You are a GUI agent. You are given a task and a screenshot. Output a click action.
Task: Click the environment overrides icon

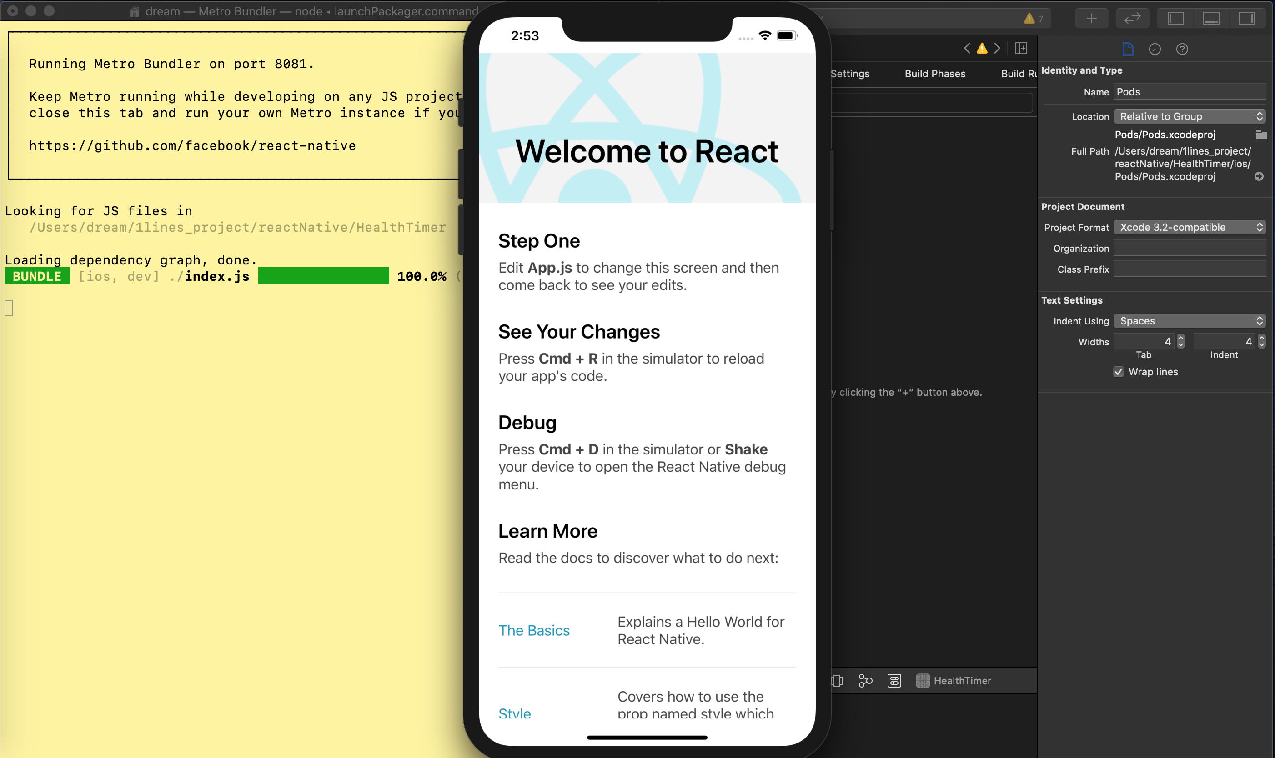point(894,680)
